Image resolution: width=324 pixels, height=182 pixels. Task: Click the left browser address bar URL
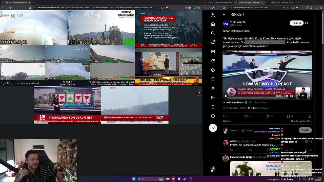coord(96,8)
